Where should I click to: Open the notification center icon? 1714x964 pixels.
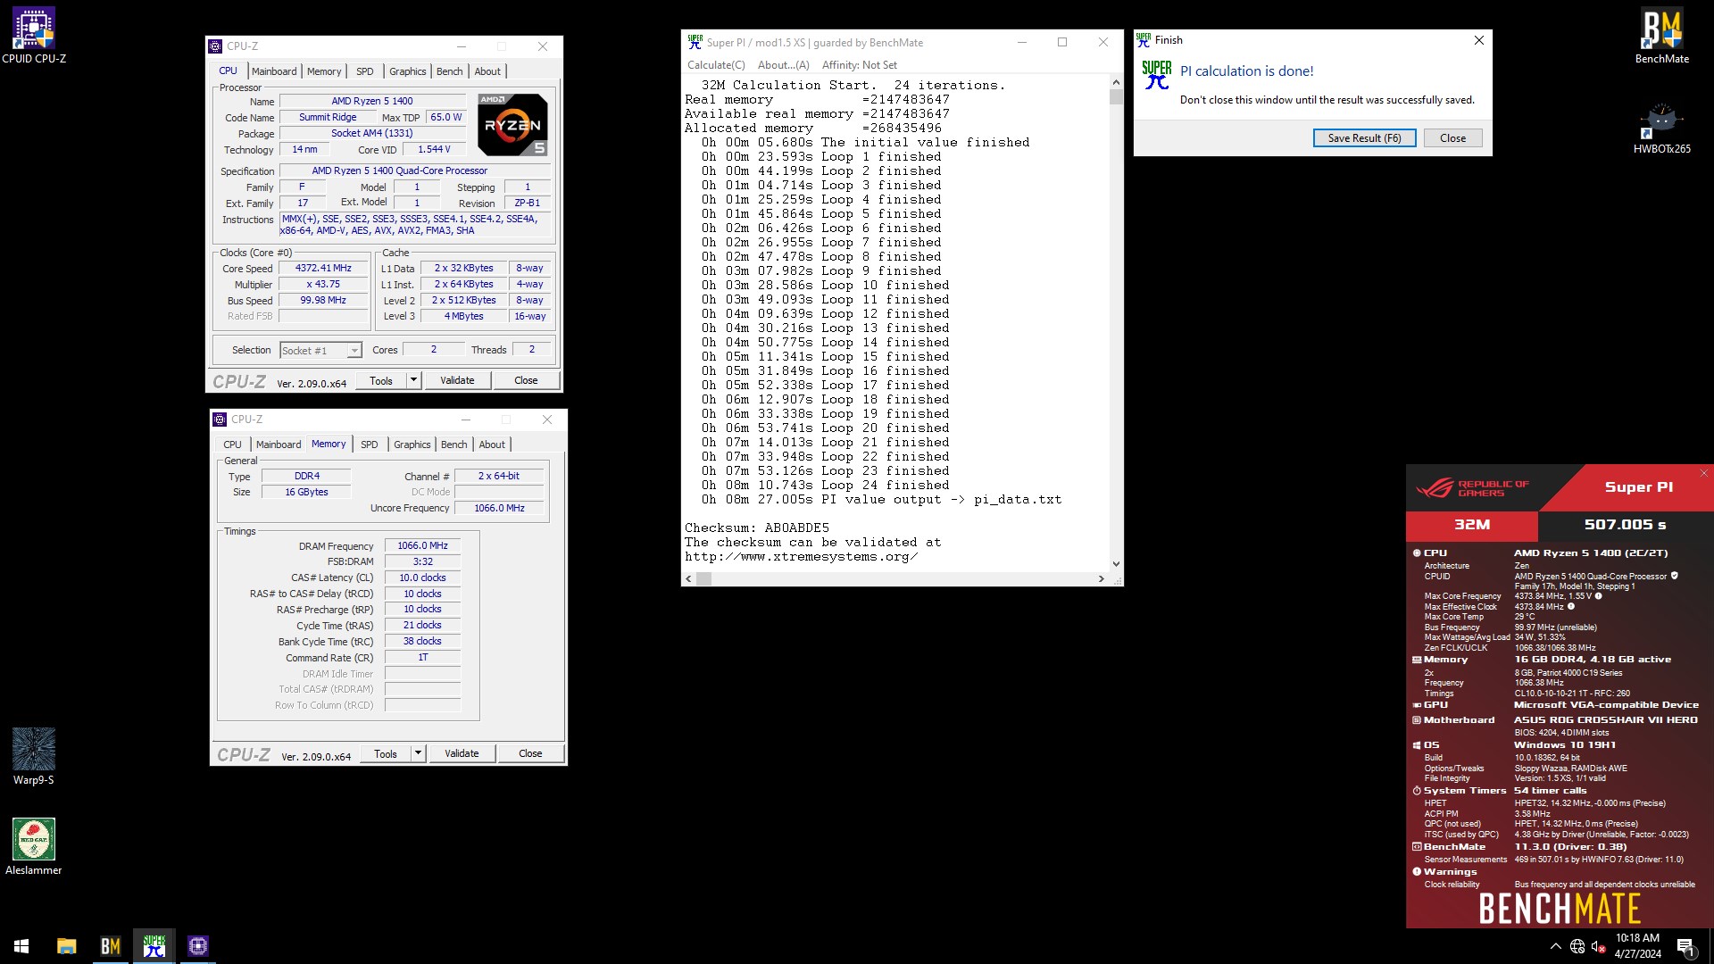point(1685,946)
